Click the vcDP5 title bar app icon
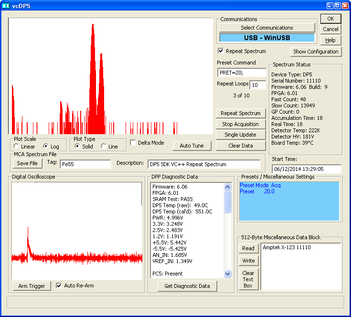This screenshot has height=317, width=351. (6, 6)
